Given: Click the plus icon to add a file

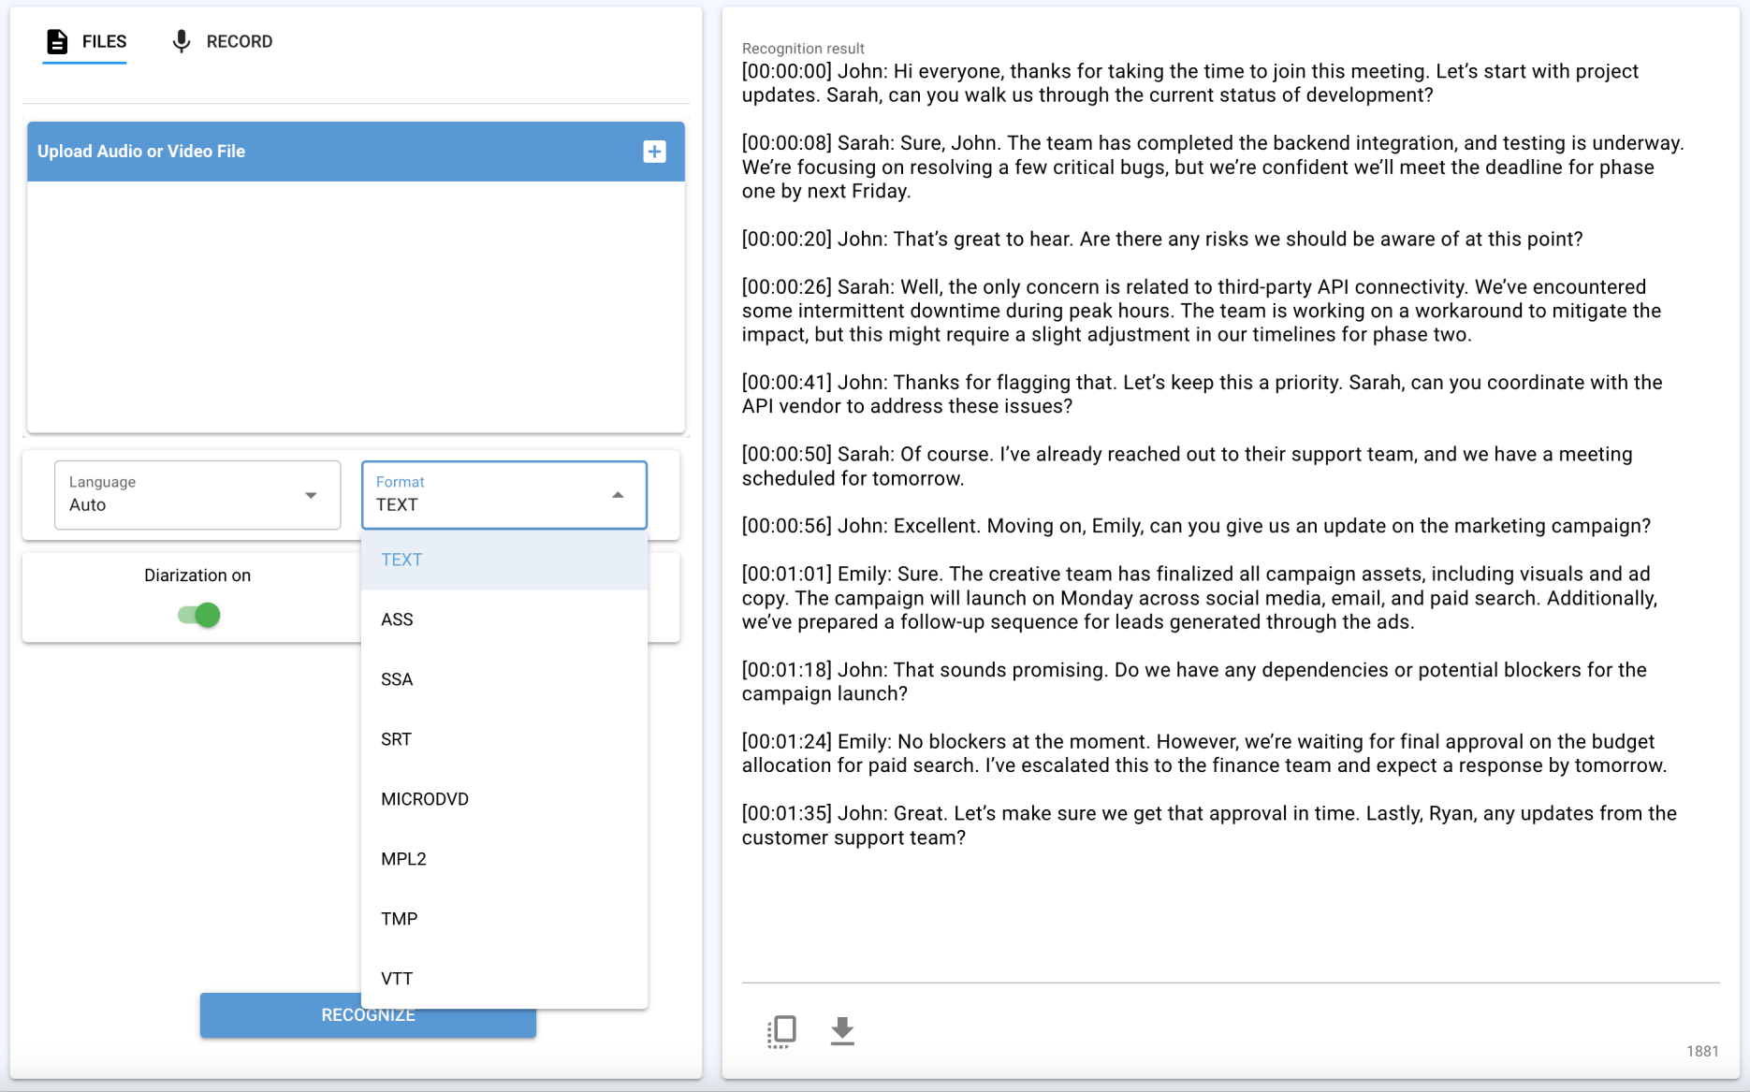Looking at the screenshot, I should (x=654, y=151).
